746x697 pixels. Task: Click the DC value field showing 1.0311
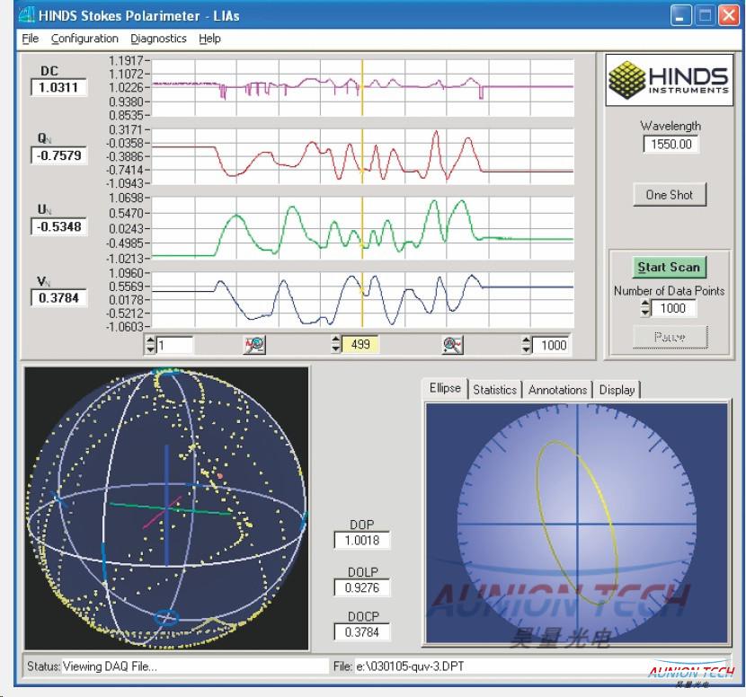tap(58, 87)
